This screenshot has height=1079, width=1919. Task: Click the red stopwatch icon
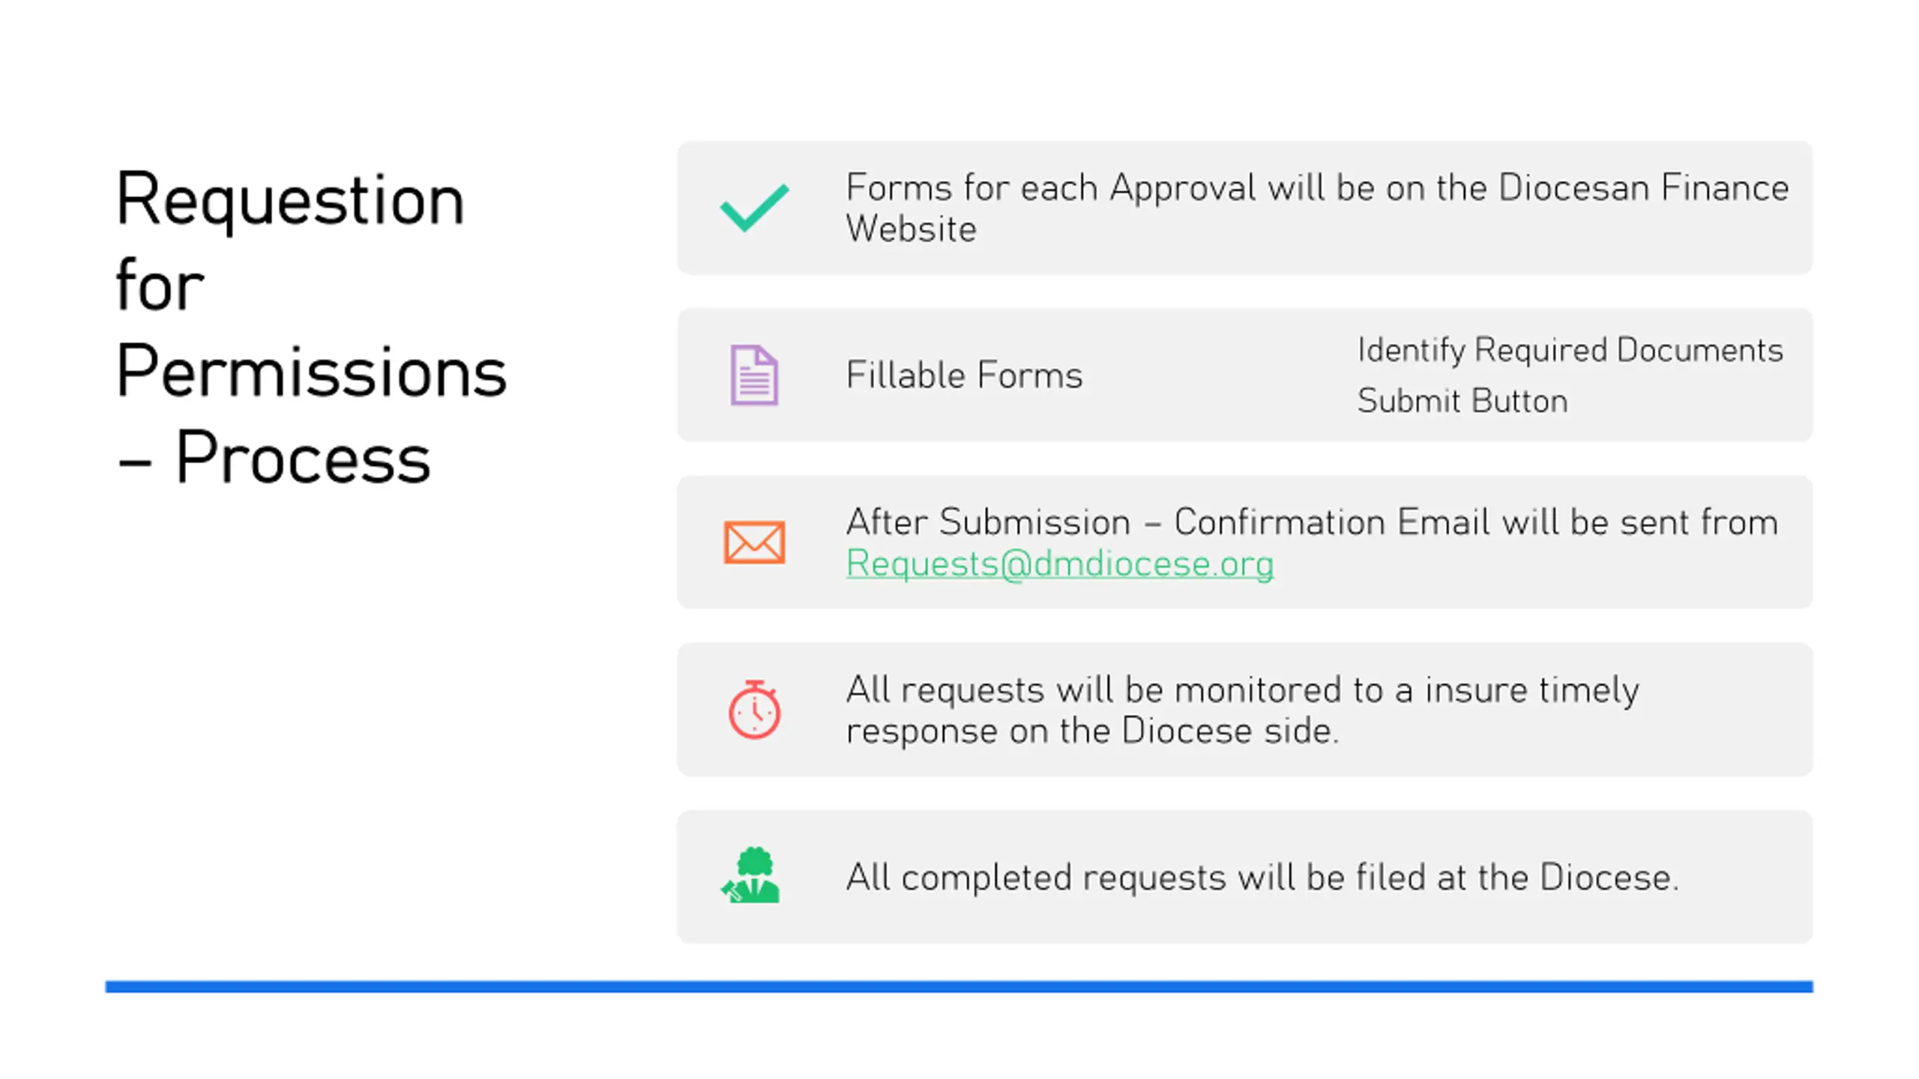tap(754, 709)
